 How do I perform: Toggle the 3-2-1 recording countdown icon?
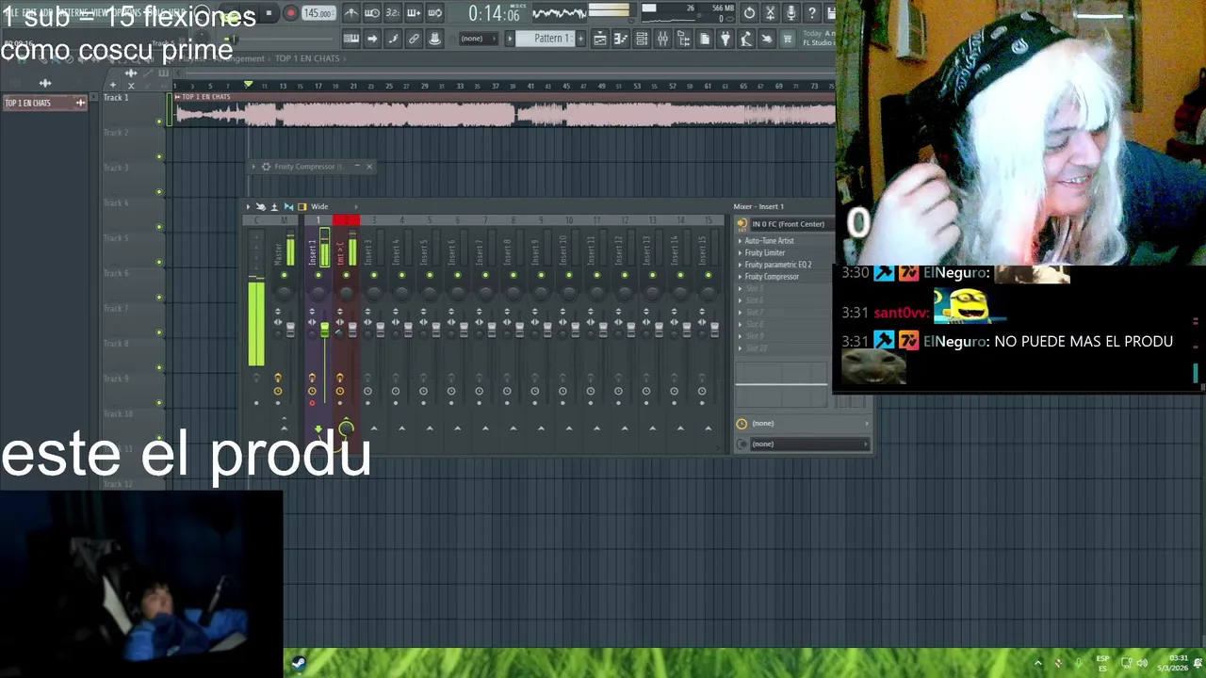click(393, 13)
